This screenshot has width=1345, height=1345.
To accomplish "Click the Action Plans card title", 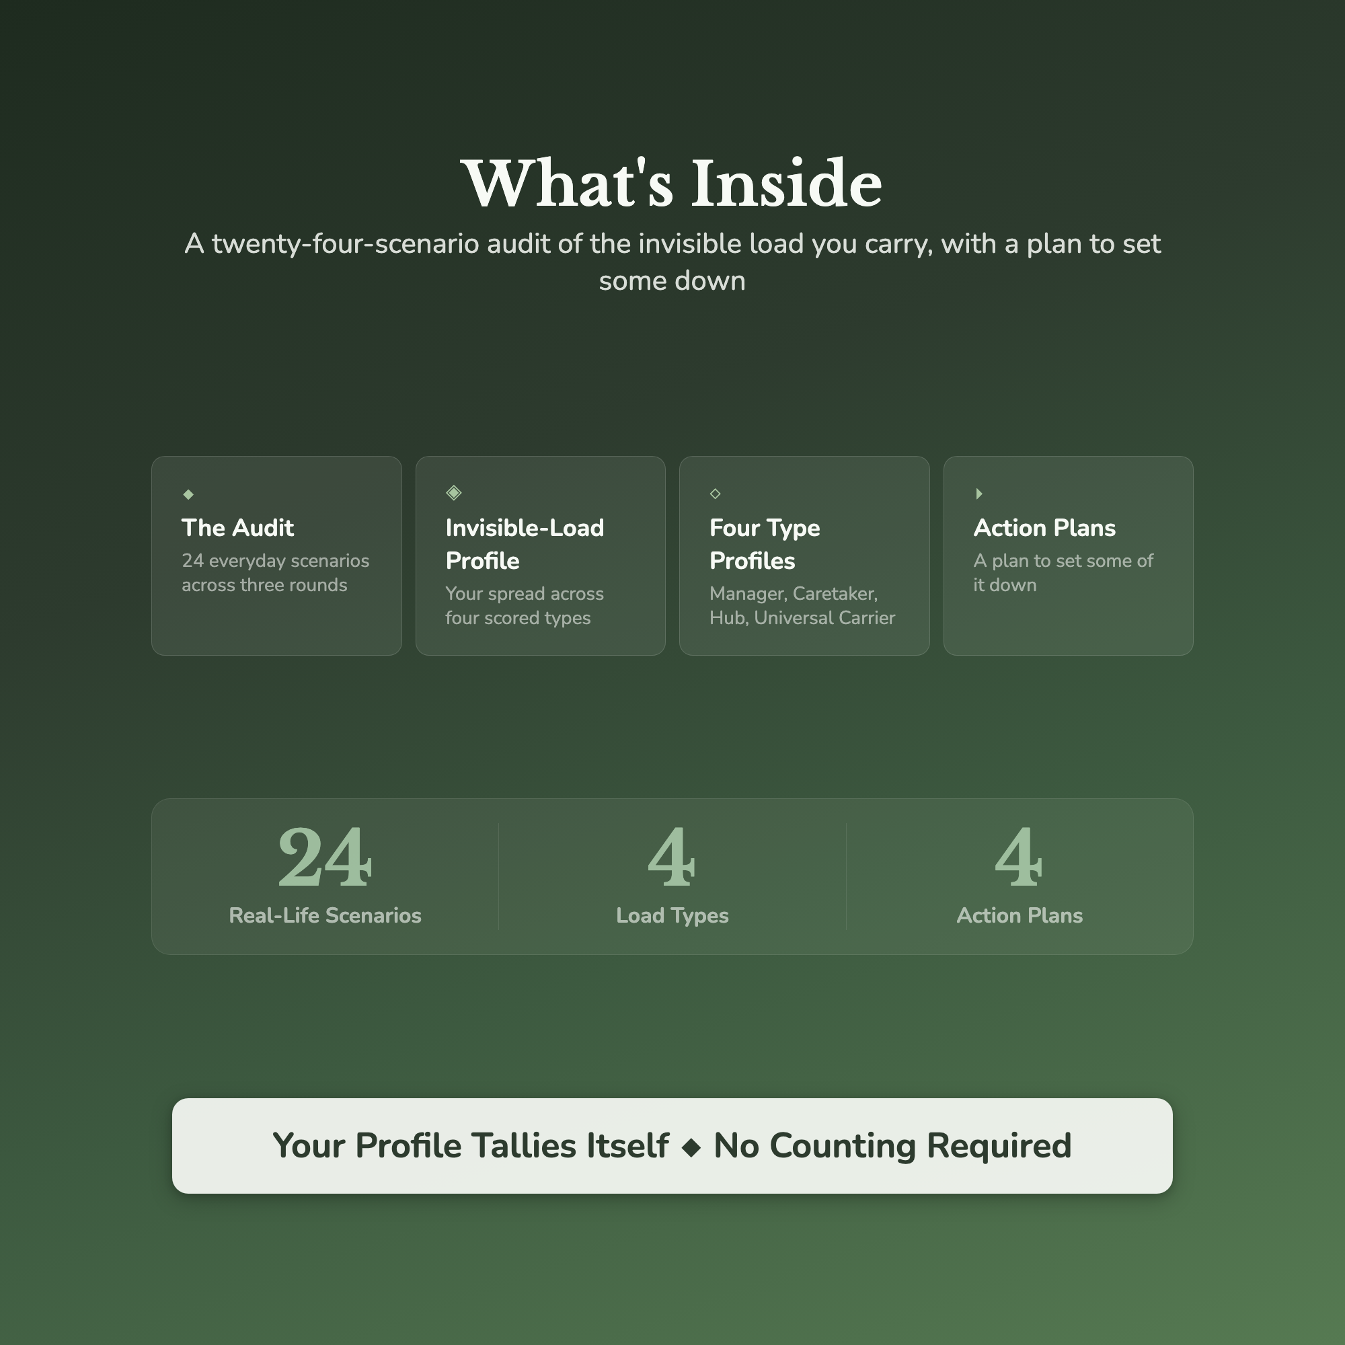I will click(1044, 528).
